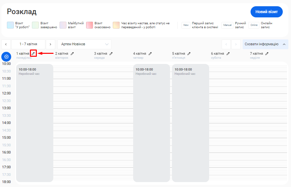291x187 pixels.
Task: Click the red "Візит скасовано" swatch
Action: point(89,25)
